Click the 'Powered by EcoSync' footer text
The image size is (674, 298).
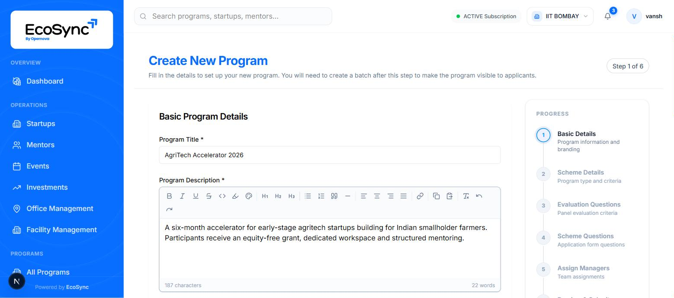click(62, 287)
